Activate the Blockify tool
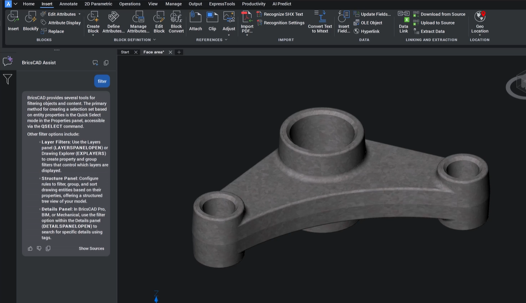The height and width of the screenshot is (303, 526). pyautogui.click(x=30, y=21)
